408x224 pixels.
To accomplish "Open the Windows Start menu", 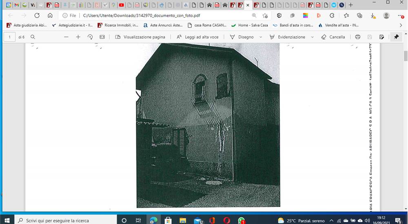I will [x=7, y=220].
